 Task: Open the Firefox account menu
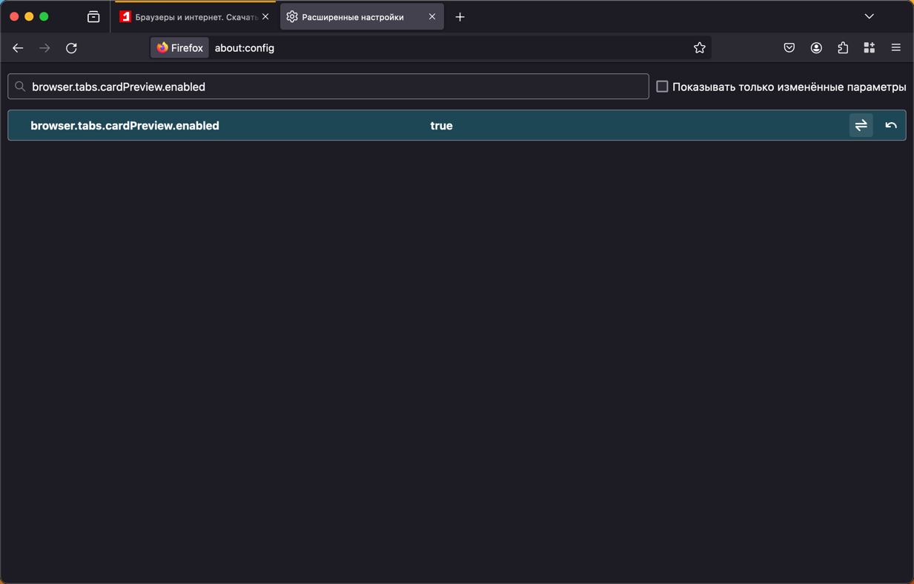tap(816, 48)
